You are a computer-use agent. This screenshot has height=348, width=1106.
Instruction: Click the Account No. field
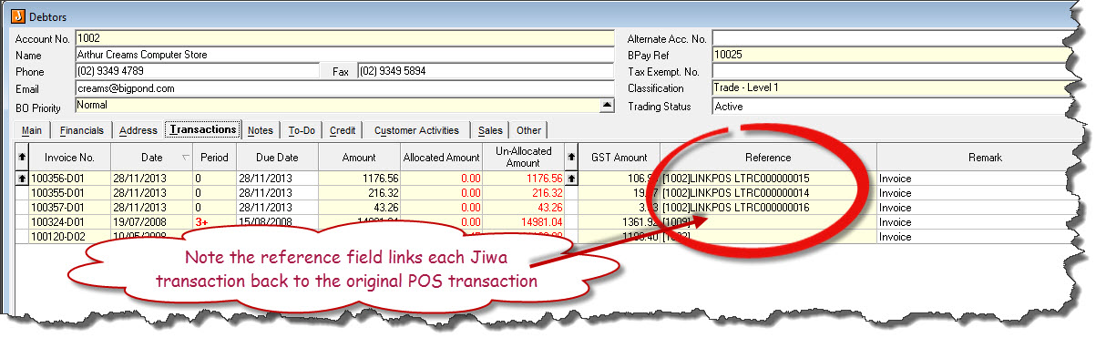pos(344,38)
